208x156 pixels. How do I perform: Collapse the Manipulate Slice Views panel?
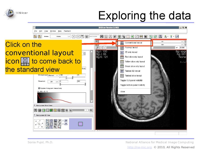coord(34,105)
